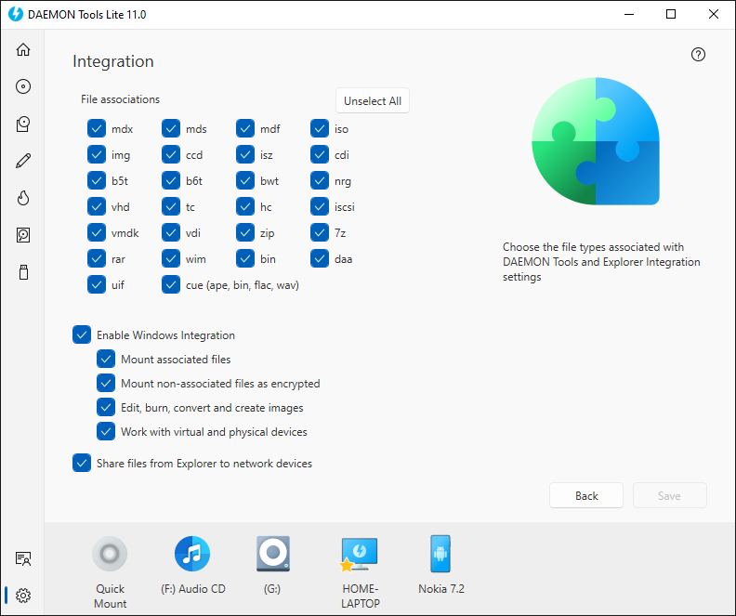Open the help question mark icon
736x616 pixels.
point(698,55)
